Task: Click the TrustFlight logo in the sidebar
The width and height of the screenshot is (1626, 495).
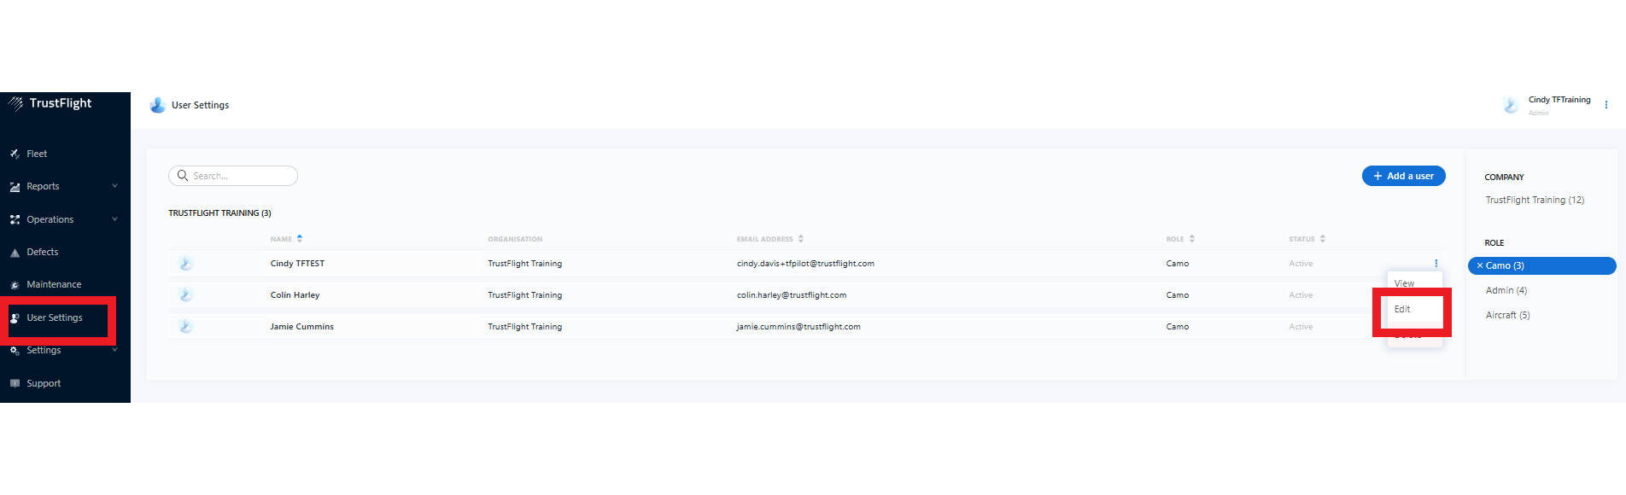Action: click(x=50, y=103)
